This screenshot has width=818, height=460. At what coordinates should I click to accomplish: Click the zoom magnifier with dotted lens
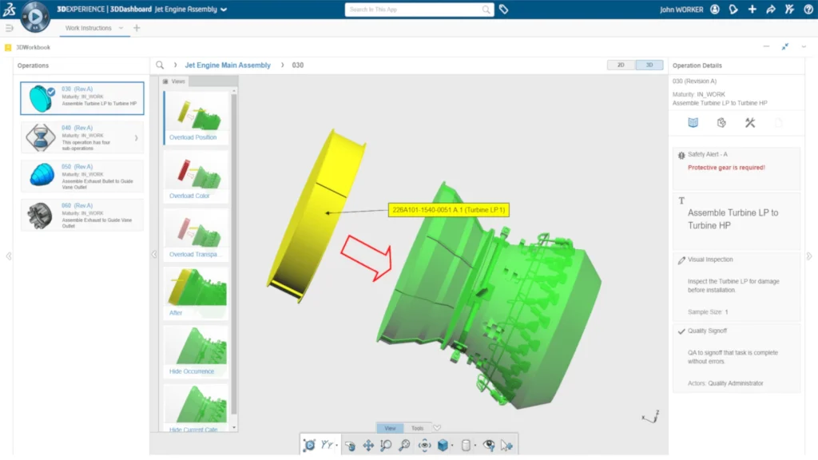coord(405,446)
